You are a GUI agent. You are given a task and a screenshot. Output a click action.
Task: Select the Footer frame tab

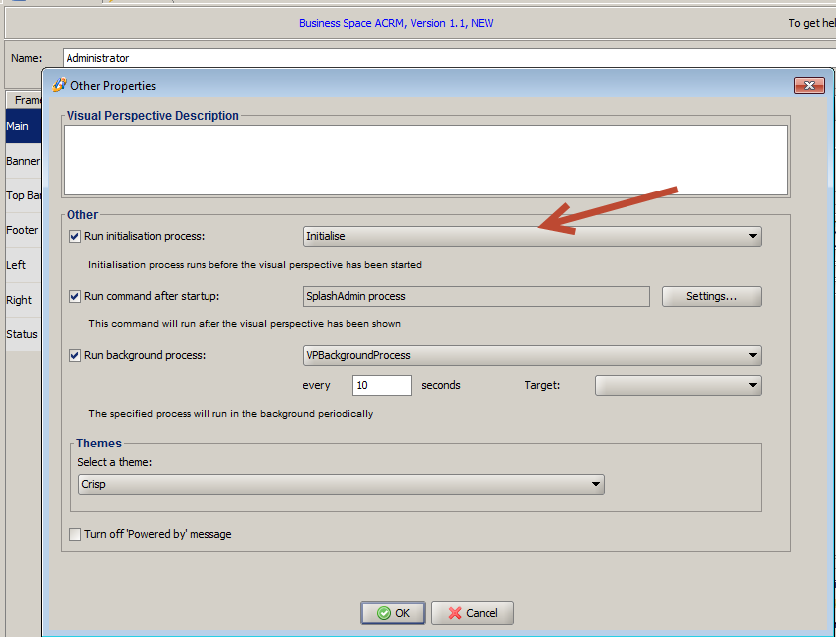pos(23,230)
